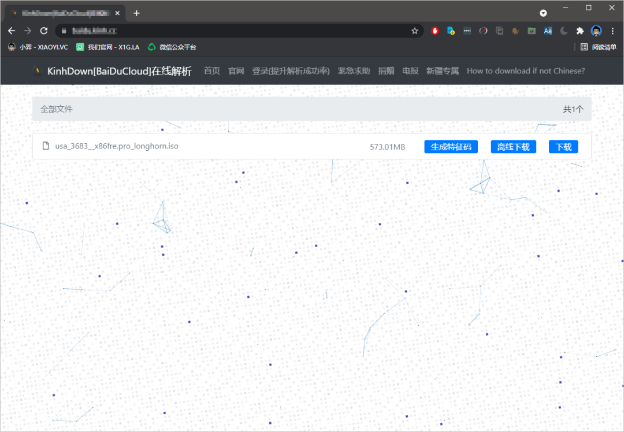Open the Extensions puzzle piece menu

tap(580, 31)
